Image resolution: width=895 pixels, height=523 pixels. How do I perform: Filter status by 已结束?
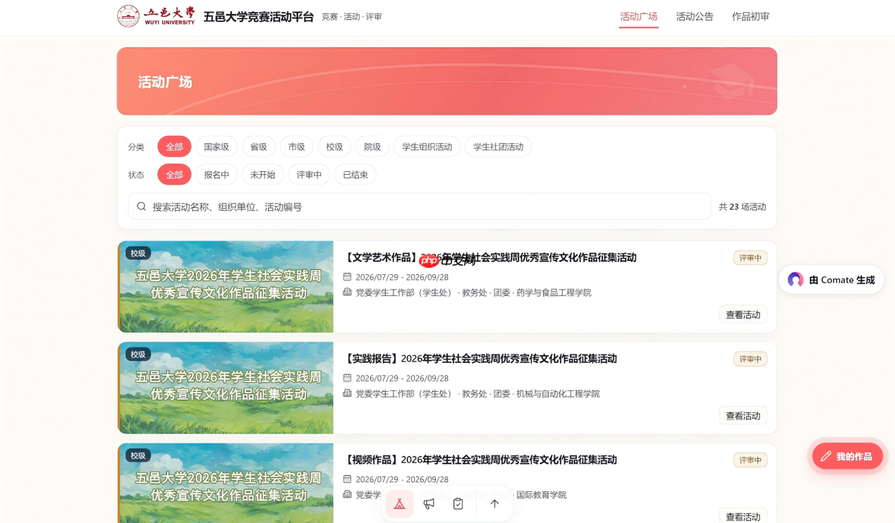[355, 174]
